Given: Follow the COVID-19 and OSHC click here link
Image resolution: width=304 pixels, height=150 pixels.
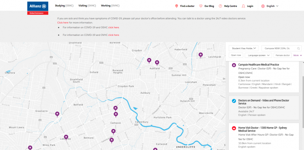Looking at the screenshot, I should 114,27.
